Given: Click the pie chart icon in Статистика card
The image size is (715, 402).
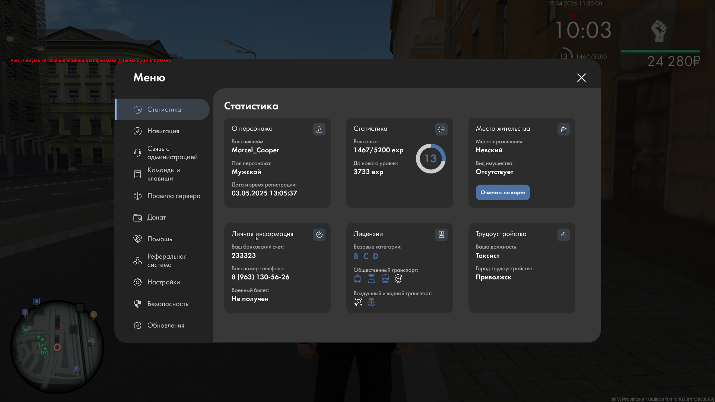Looking at the screenshot, I should (x=441, y=129).
